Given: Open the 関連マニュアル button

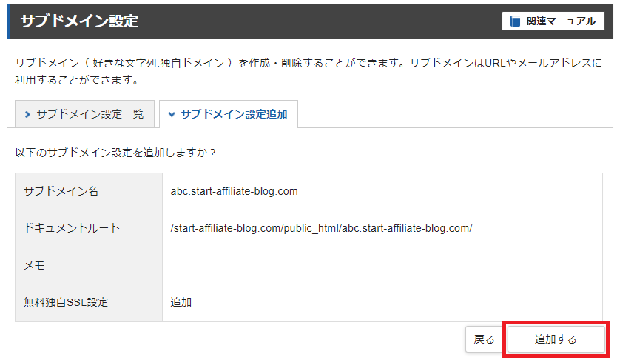Looking at the screenshot, I should (553, 21).
